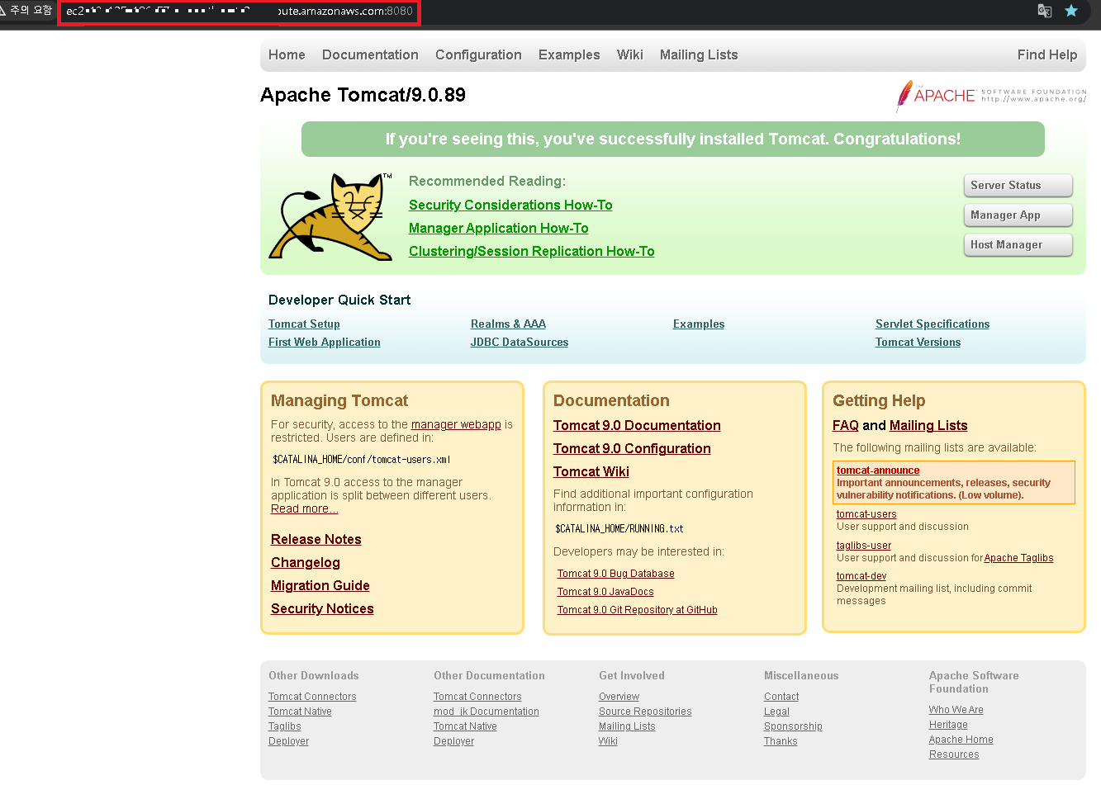
Task: Click mod_jk Documentation footer link
Action: click(x=486, y=712)
